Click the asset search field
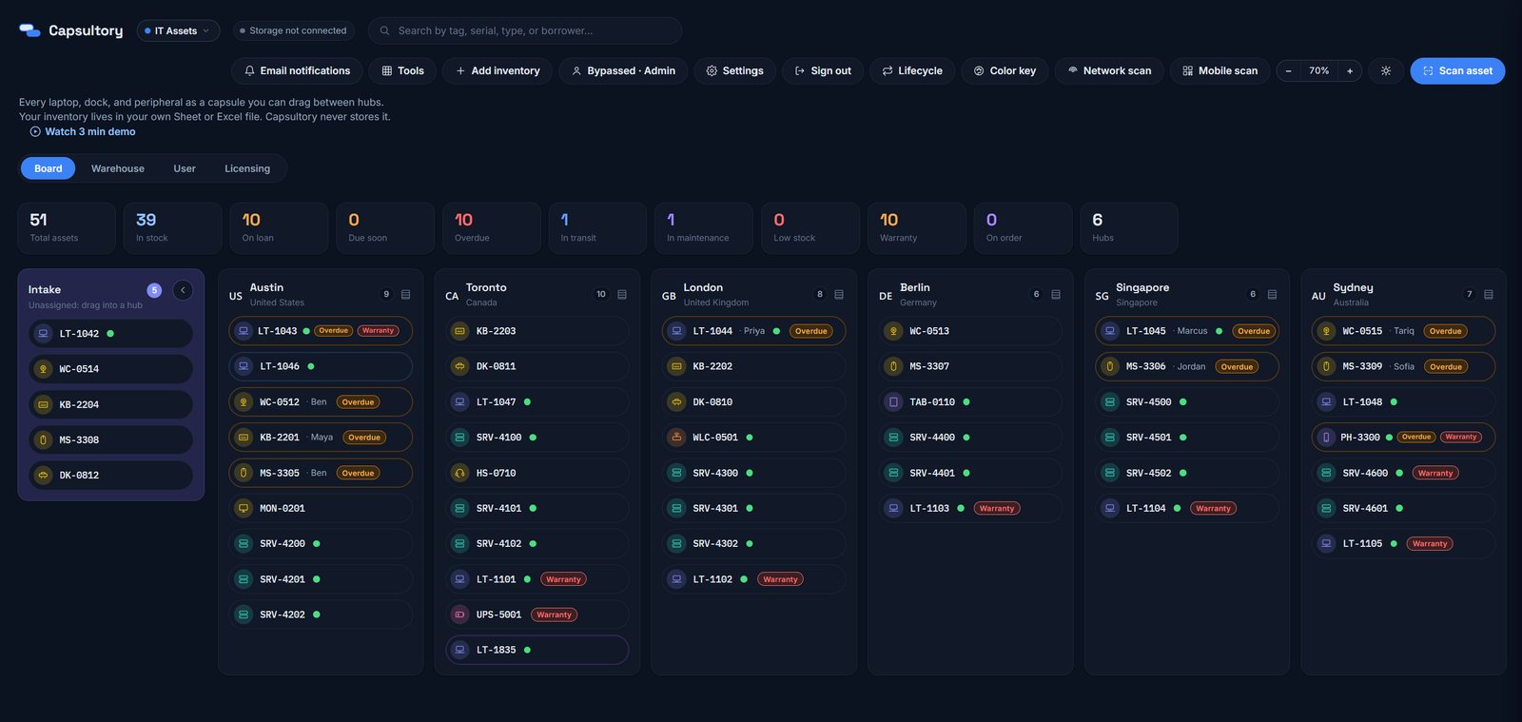 [525, 30]
